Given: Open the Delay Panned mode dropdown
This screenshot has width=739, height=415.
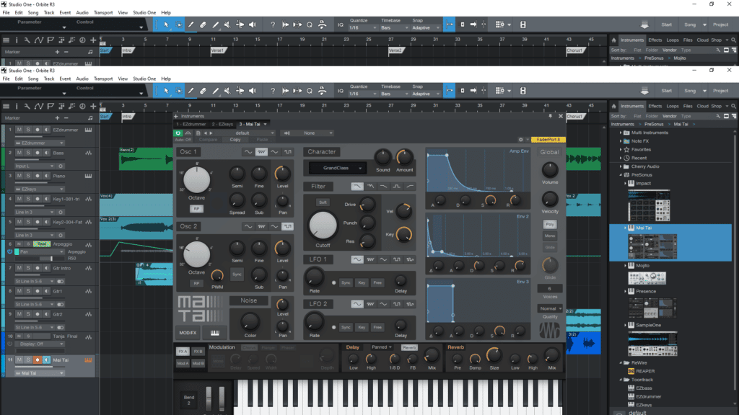Looking at the screenshot, I should [381, 347].
